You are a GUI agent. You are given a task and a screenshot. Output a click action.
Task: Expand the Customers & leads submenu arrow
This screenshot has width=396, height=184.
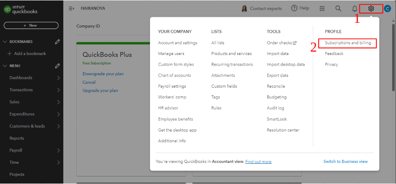(x=58, y=126)
